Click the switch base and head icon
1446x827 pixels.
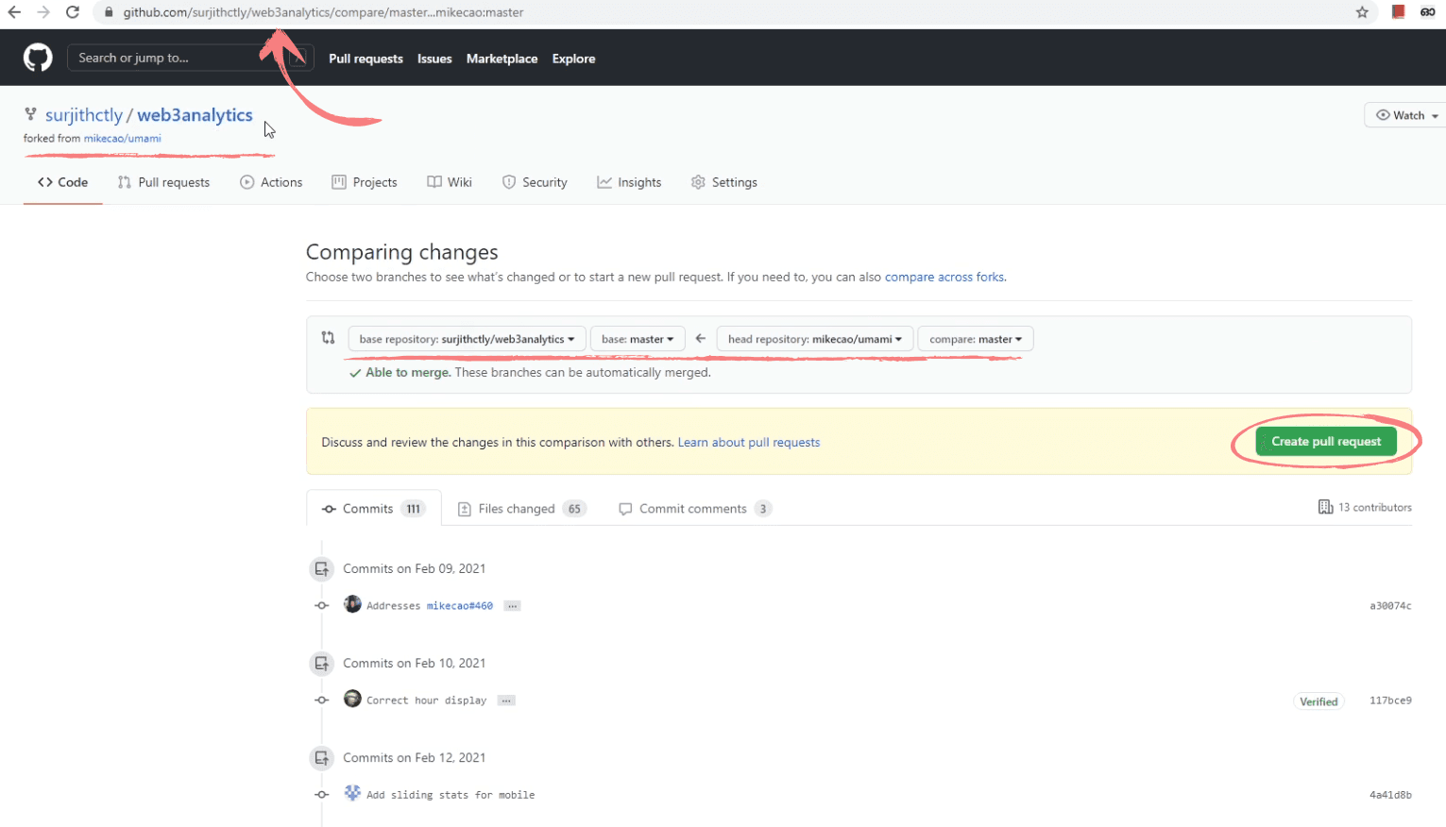pos(328,338)
